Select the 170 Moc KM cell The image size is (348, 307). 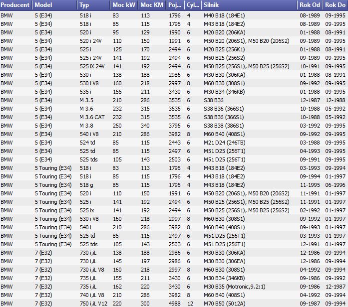click(x=145, y=49)
